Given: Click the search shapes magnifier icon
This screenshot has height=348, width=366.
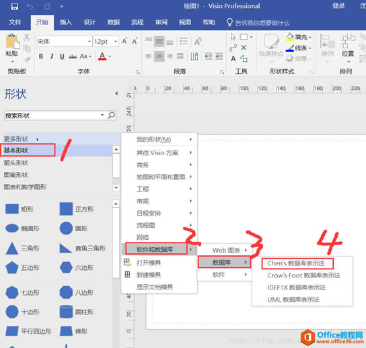Looking at the screenshot, I should coord(112,115).
